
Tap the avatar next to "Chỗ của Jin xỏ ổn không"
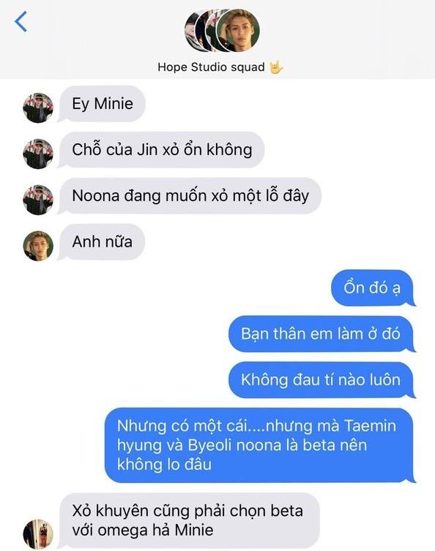tap(38, 154)
